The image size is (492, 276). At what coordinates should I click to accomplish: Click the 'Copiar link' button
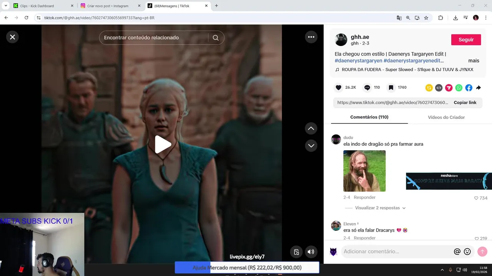[465, 102]
